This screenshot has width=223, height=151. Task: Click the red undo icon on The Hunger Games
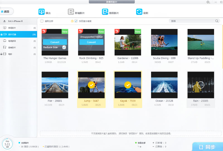(x=43, y=31)
